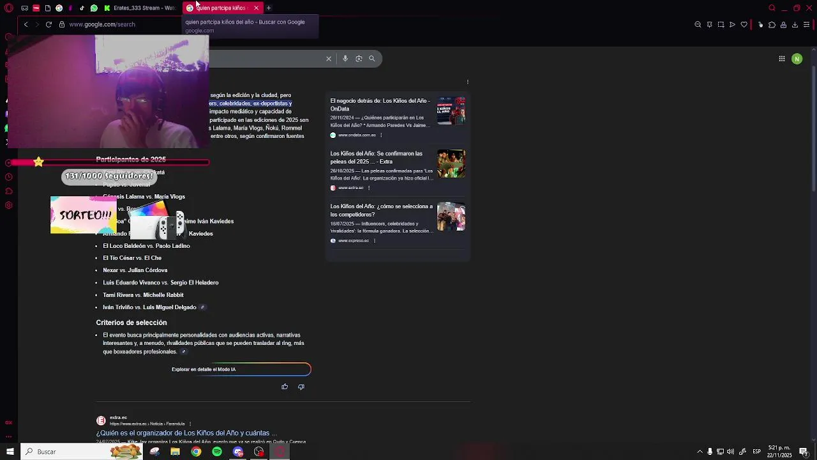Switch to the TikTok pinned tab
This screenshot has height=460, width=817.
82,8
